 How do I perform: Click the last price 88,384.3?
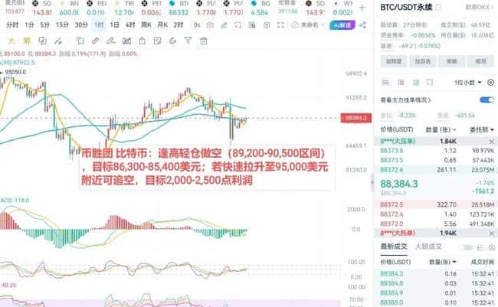click(399, 184)
